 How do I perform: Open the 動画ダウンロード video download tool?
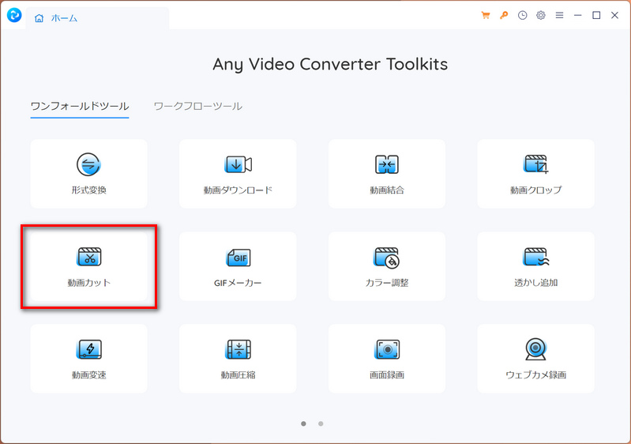[x=238, y=174]
